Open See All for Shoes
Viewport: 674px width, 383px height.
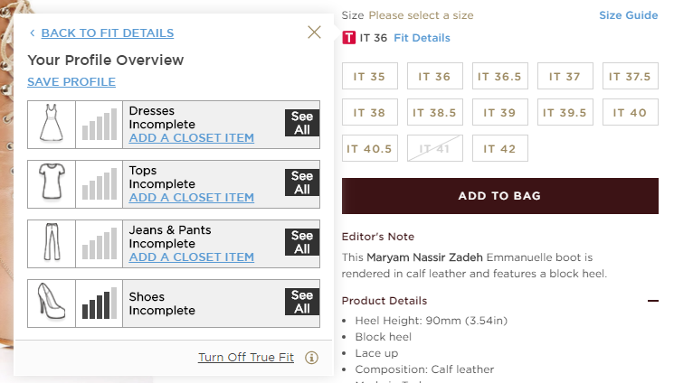(301, 303)
